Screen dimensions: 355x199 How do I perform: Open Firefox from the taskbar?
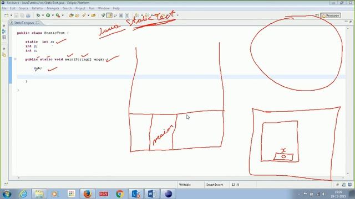(x=88, y=194)
